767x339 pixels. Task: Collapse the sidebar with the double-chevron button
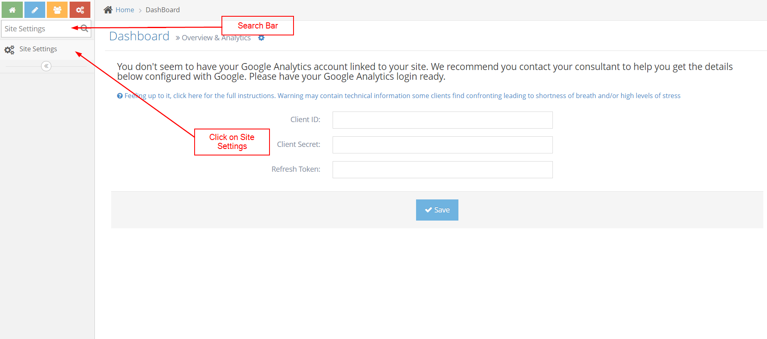click(46, 66)
